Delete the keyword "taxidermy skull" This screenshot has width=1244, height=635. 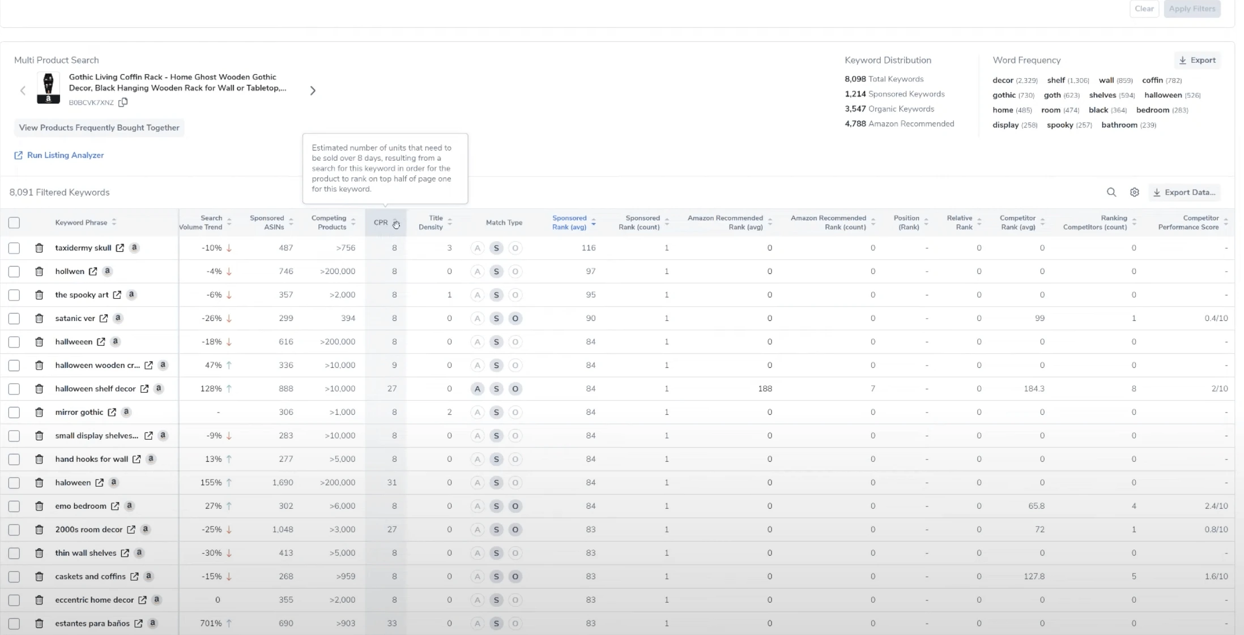pyautogui.click(x=39, y=248)
